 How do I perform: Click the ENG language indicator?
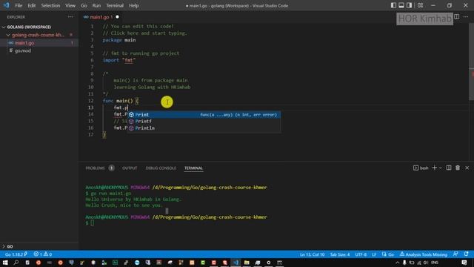tap(435, 263)
